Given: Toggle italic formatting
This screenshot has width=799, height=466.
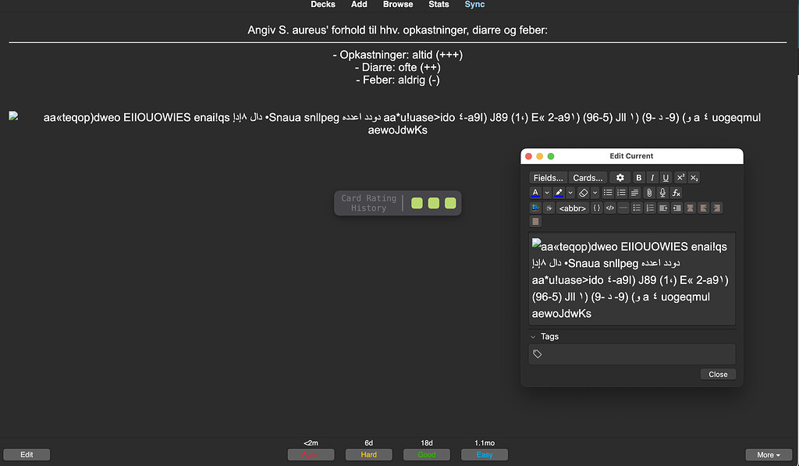Looking at the screenshot, I should coord(652,177).
